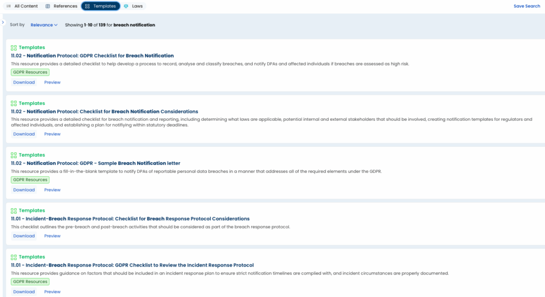Screen dimensions: 545x297
Task: Click Templates label above Breach Notification Considerations
Action: point(31,103)
